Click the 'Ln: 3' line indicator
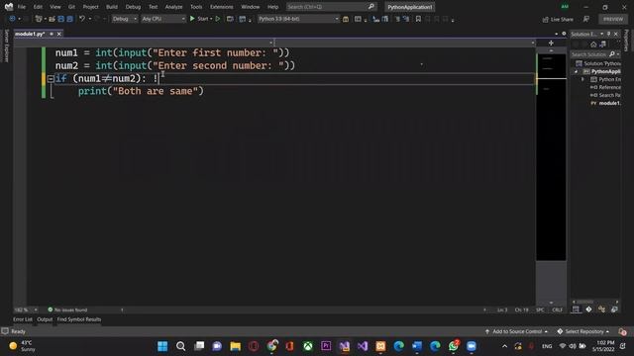 click(502, 310)
